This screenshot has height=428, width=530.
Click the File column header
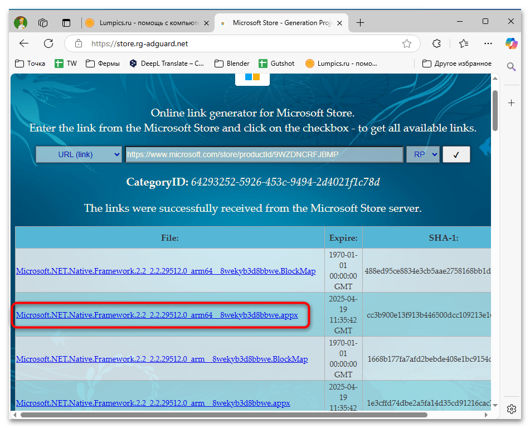tap(169, 238)
